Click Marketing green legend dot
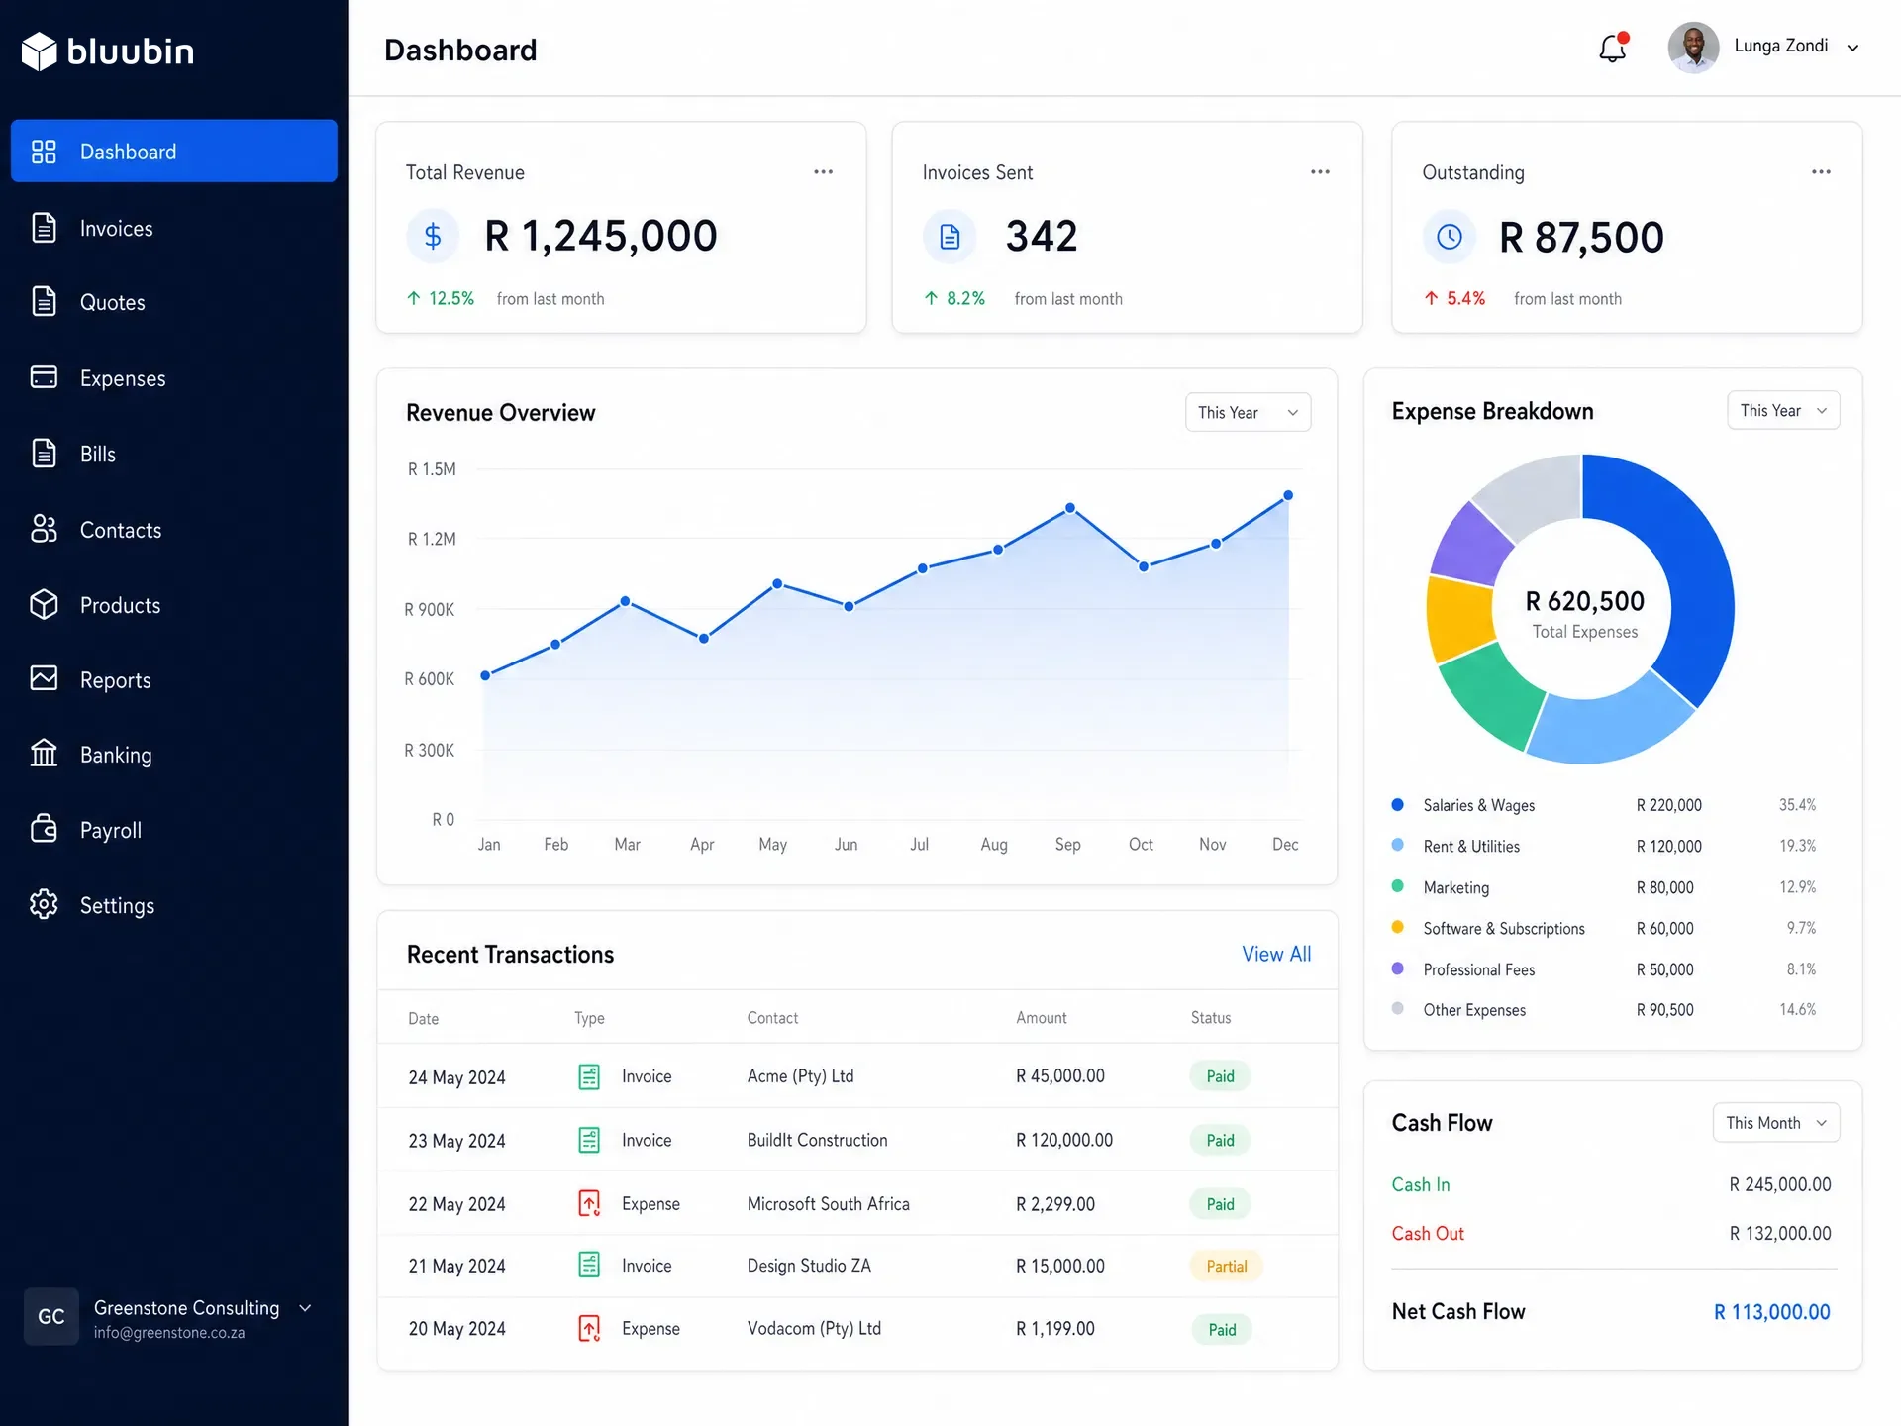1901x1426 pixels. pyautogui.click(x=1397, y=886)
